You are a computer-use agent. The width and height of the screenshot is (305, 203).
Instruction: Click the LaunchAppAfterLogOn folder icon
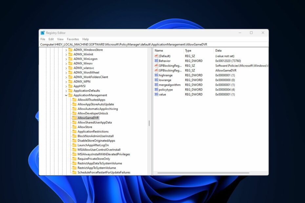coord(74,145)
